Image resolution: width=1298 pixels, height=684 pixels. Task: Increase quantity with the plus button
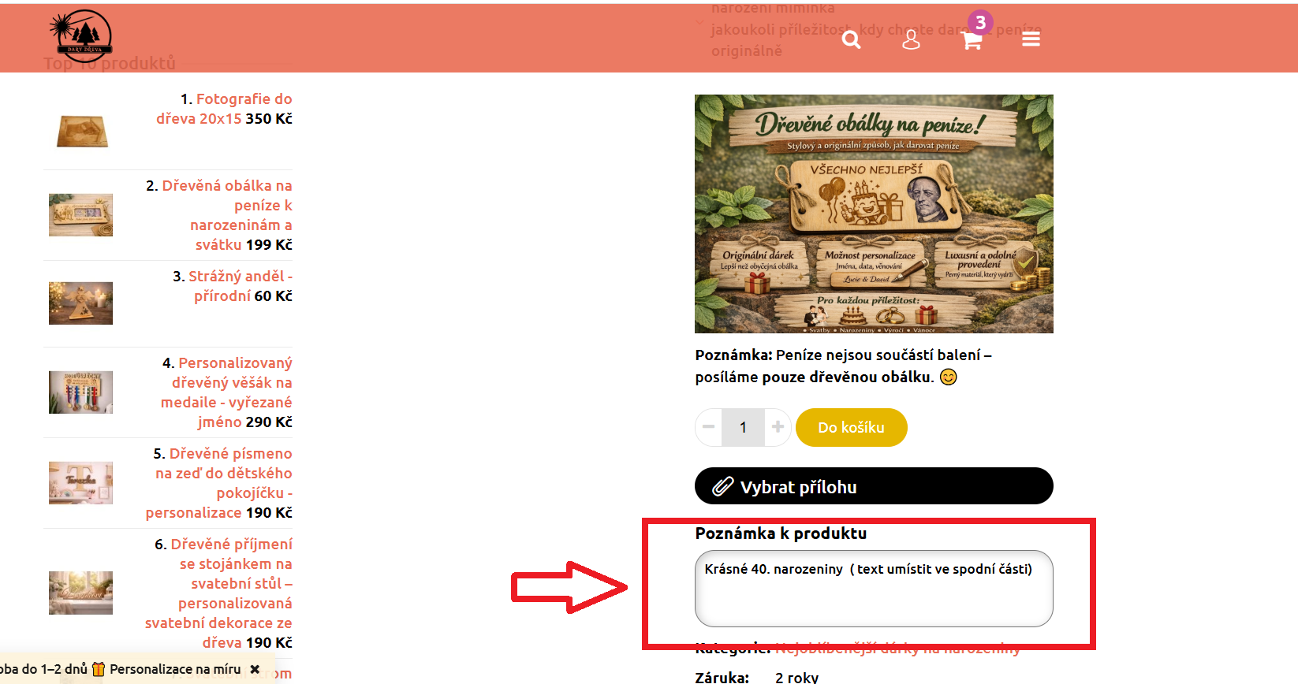[778, 427]
